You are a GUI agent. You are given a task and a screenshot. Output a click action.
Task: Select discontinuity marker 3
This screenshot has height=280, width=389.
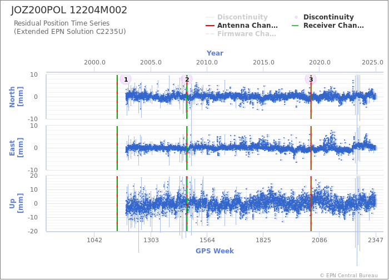(x=311, y=79)
